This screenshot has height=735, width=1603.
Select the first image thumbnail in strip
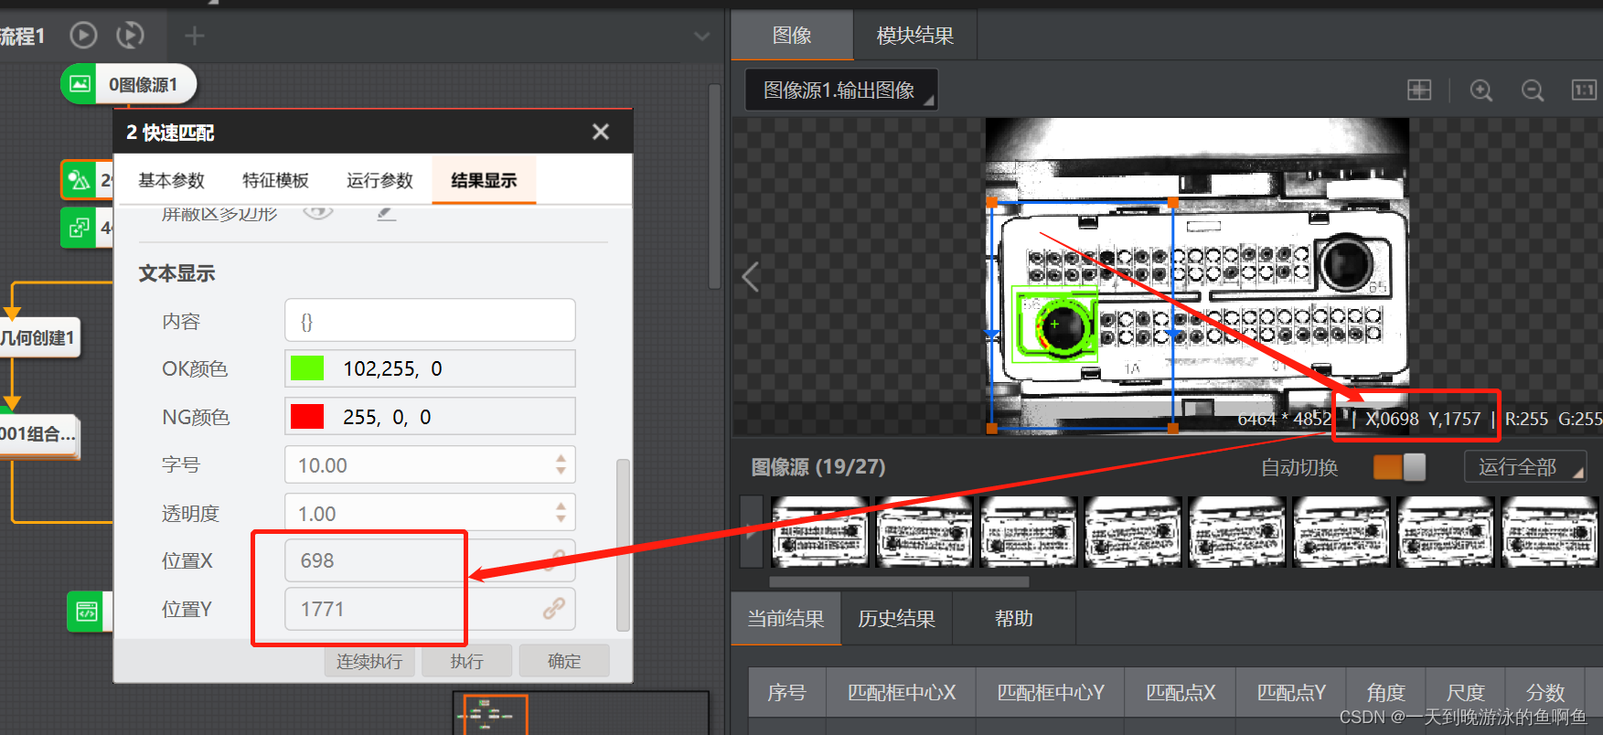[x=820, y=532]
